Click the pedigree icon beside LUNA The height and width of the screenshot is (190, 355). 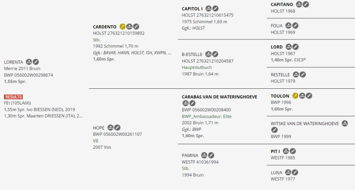click(288, 172)
